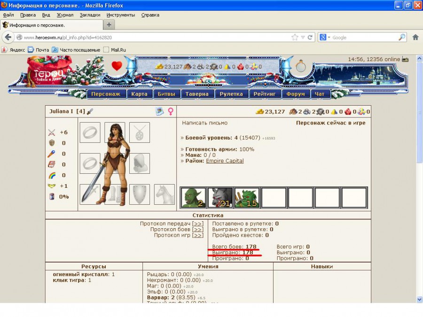
Task: Click the Yandex bookmark icon
Action: click(4, 50)
